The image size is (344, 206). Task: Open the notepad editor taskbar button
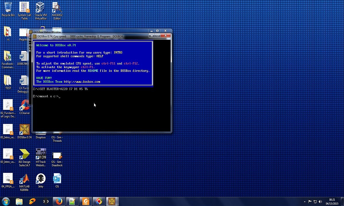click(x=72, y=201)
